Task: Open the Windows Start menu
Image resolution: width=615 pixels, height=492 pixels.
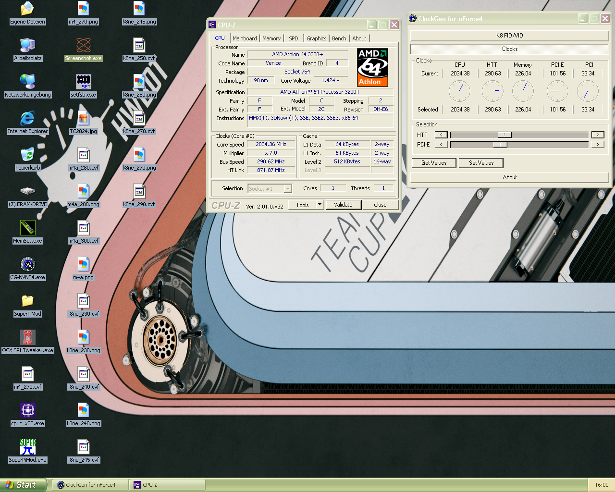Action: [23, 485]
